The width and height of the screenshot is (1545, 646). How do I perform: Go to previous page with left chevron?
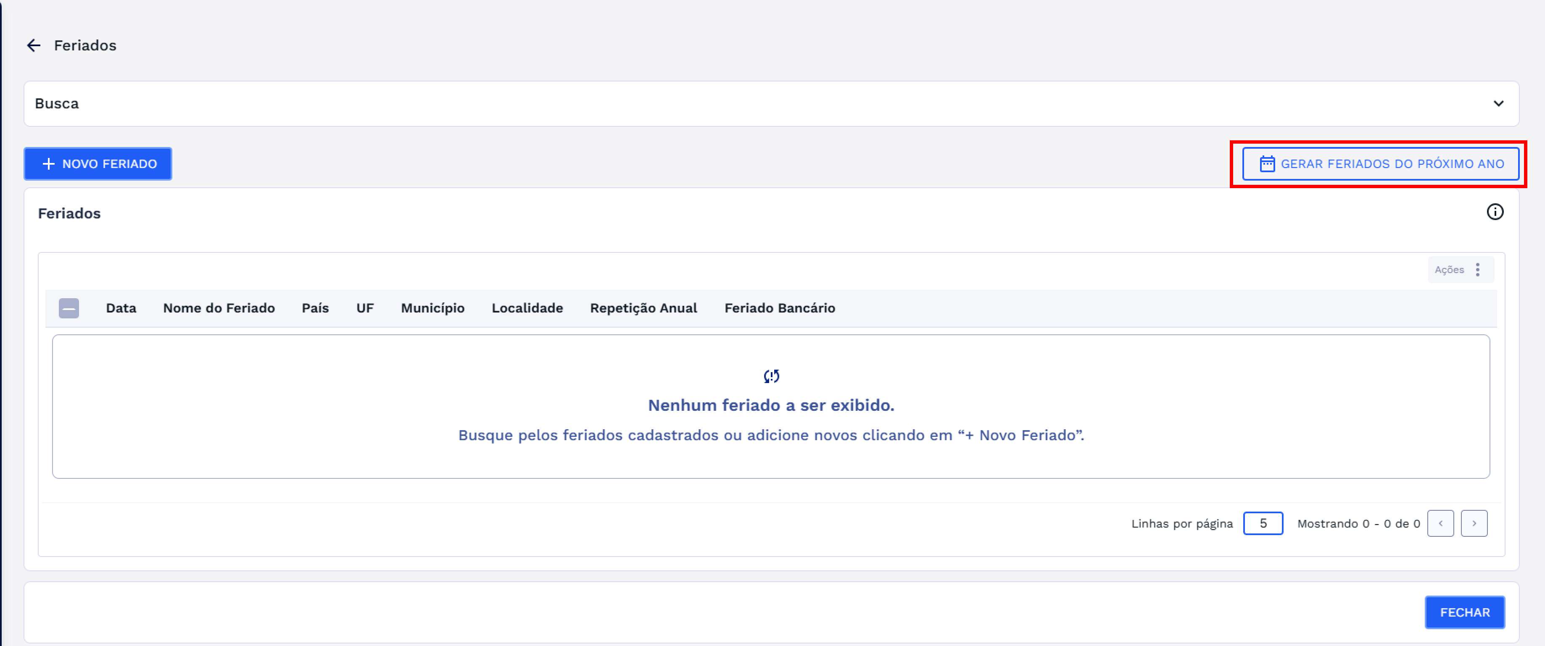click(x=1440, y=523)
